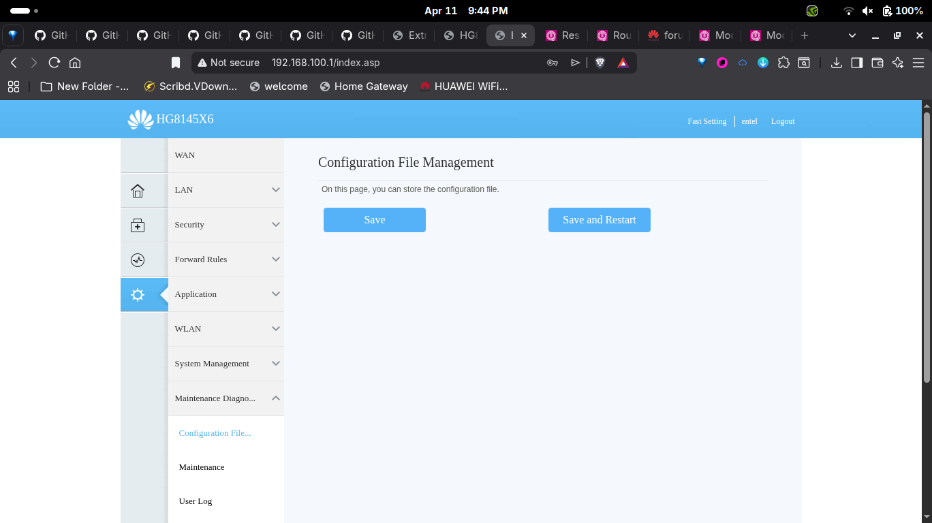Open the medical kit diagnostics sidebar icon
932x523 pixels.
(138, 225)
